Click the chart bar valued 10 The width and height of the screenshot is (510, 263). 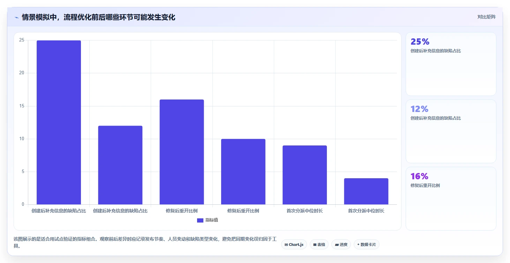(243, 172)
